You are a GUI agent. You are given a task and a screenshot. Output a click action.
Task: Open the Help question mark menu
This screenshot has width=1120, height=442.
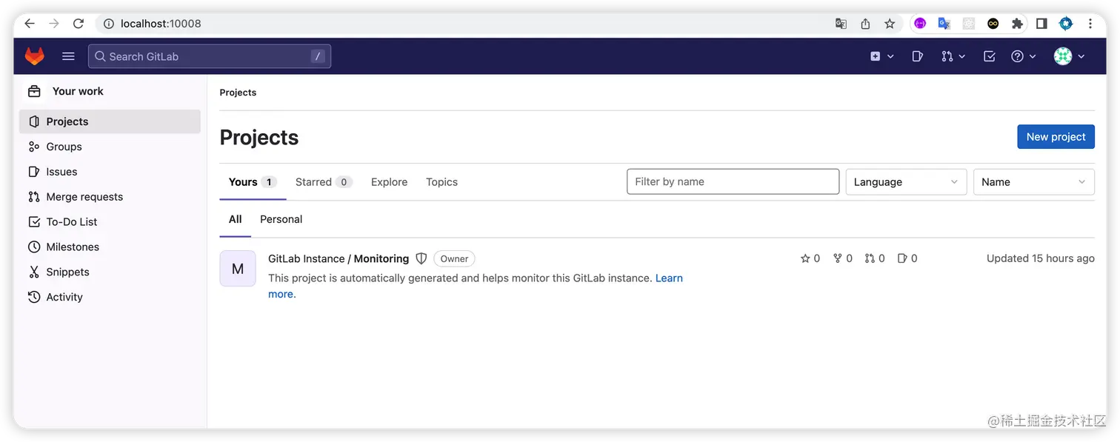point(1024,56)
